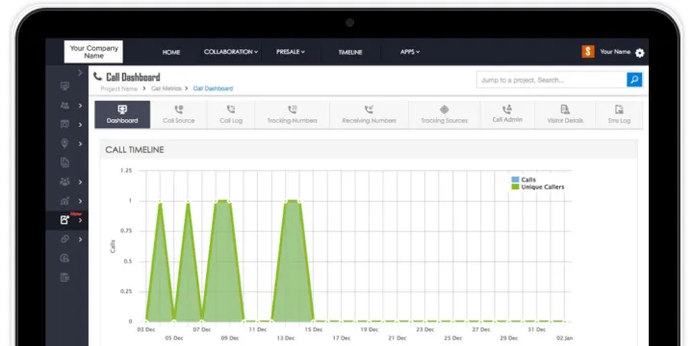Expand the users sidebar submenu chevron
This screenshot has width=693, height=346.
(x=81, y=106)
